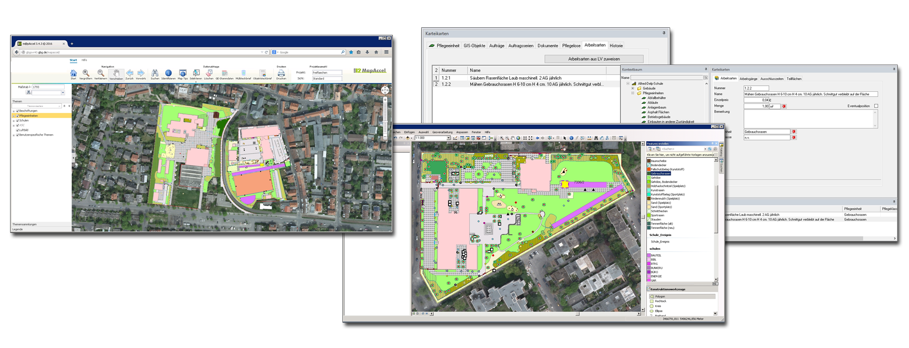Toggle the Beschriftungen theme checkbox
This screenshot has height=348, width=909.
point(18,111)
